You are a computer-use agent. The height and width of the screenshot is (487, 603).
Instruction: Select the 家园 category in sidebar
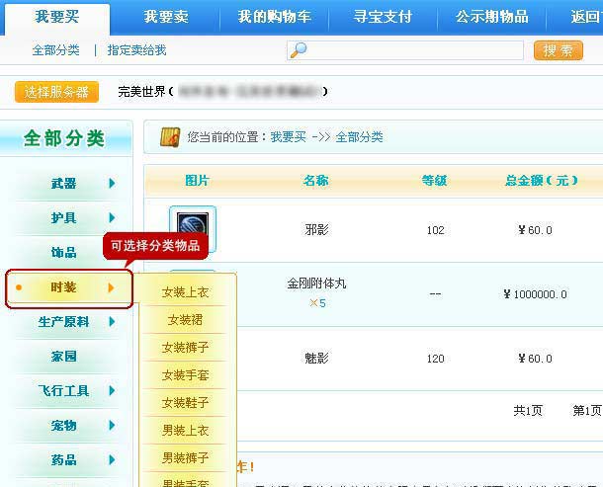click(x=64, y=356)
